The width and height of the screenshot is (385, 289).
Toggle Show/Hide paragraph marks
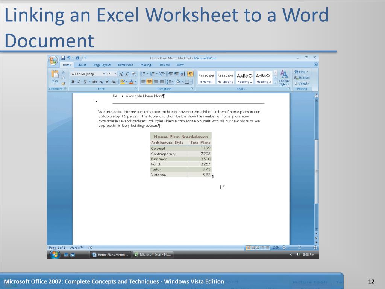[x=190, y=74]
